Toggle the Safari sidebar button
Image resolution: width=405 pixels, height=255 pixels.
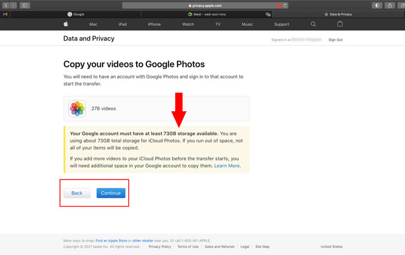click(x=25, y=5)
